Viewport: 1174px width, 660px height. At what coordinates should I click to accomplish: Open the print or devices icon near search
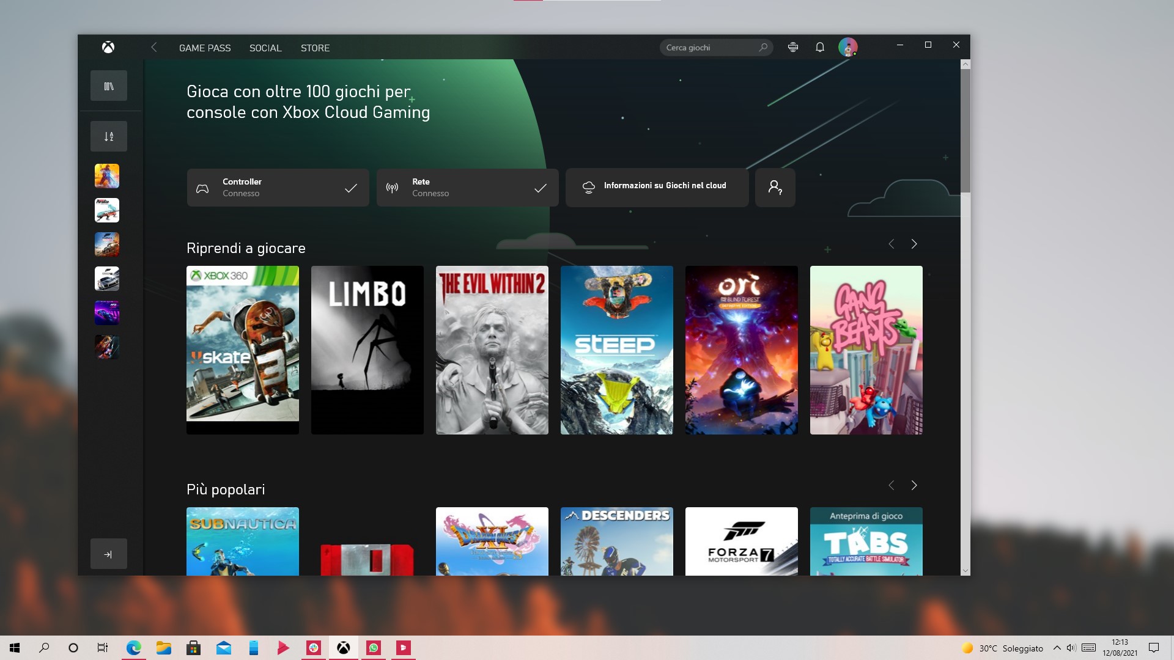(x=793, y=47)
